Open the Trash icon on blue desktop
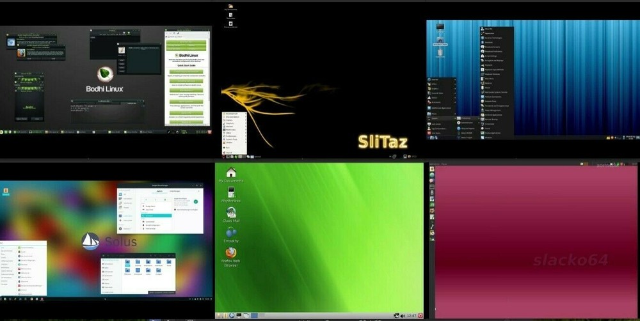The width and height of the screenshot is (640, 321). click(x=440, y=54)
